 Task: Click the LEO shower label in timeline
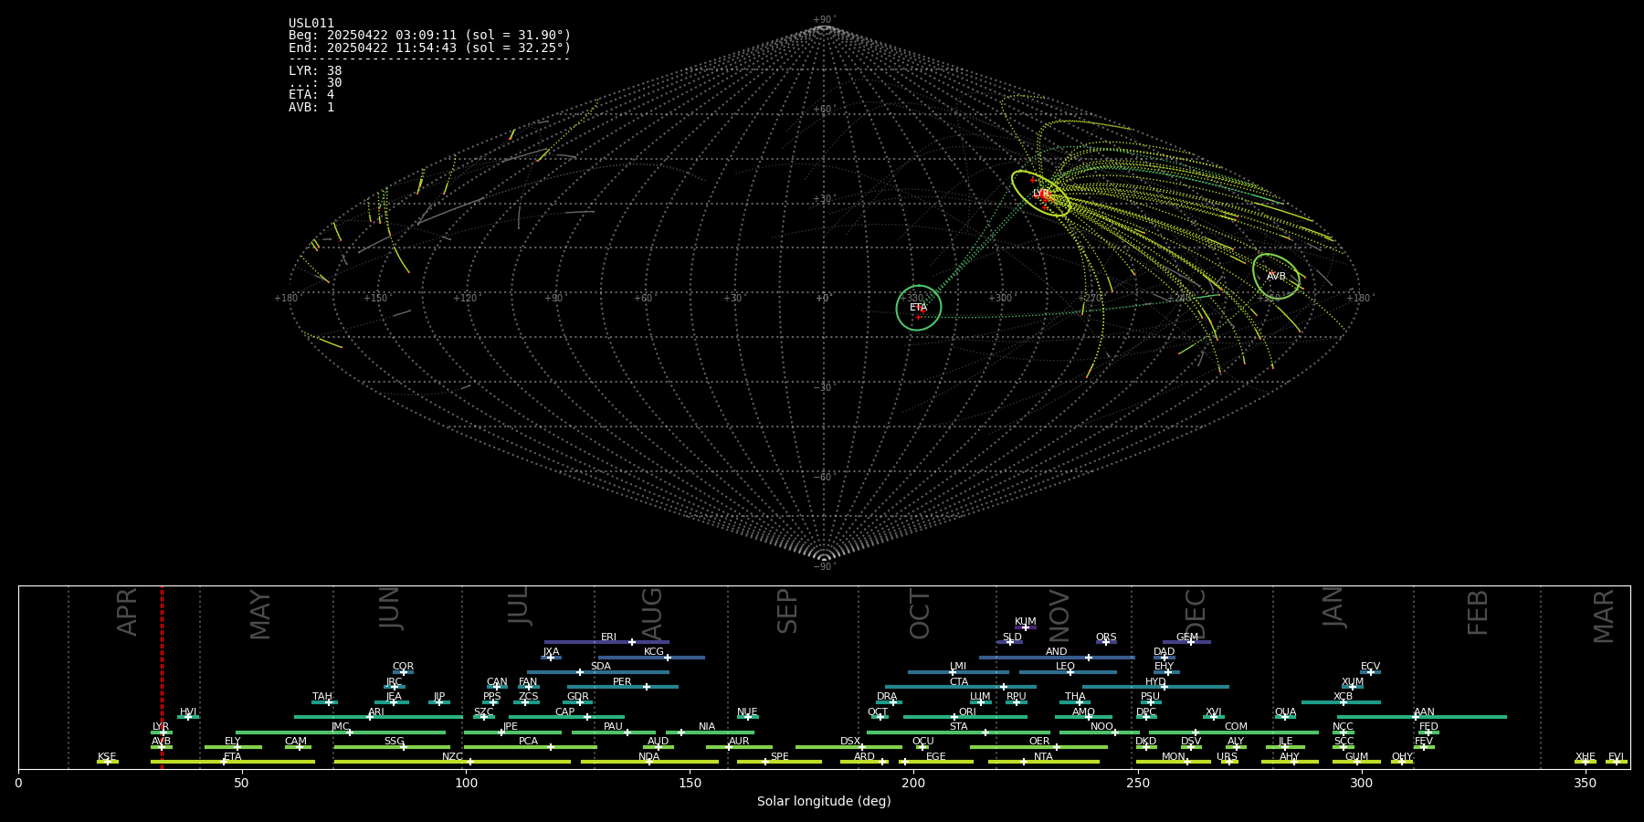click(x=1065, y=667)
